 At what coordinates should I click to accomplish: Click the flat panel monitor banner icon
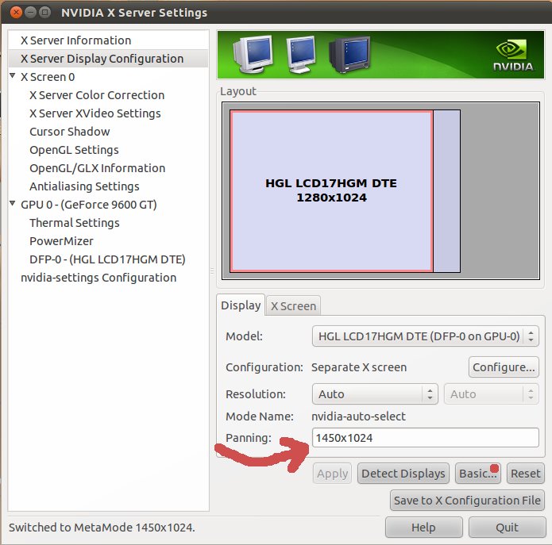pyautogui.click(x=300, y=55)
